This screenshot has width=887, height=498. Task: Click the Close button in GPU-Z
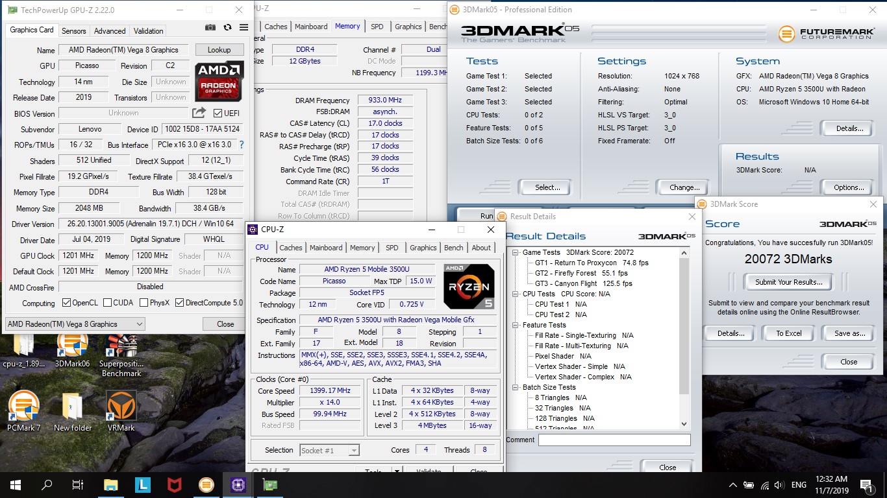[x=225, y=324]
